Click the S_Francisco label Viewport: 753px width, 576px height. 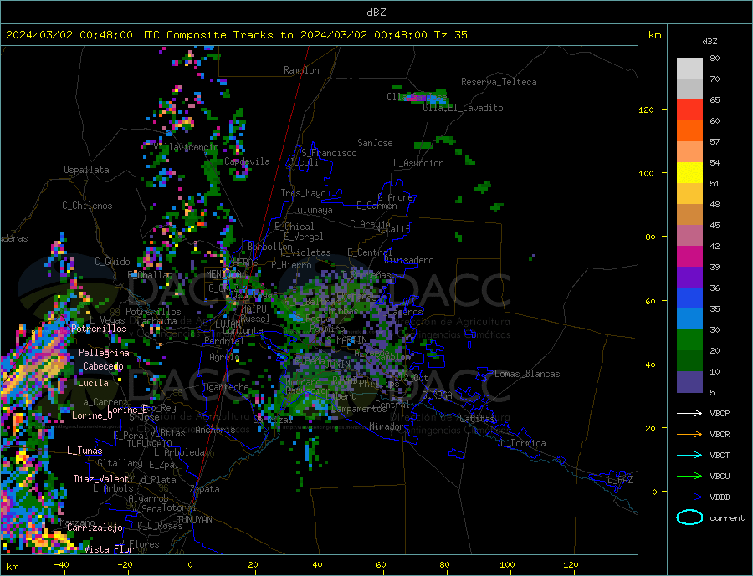tap(329, 153)
